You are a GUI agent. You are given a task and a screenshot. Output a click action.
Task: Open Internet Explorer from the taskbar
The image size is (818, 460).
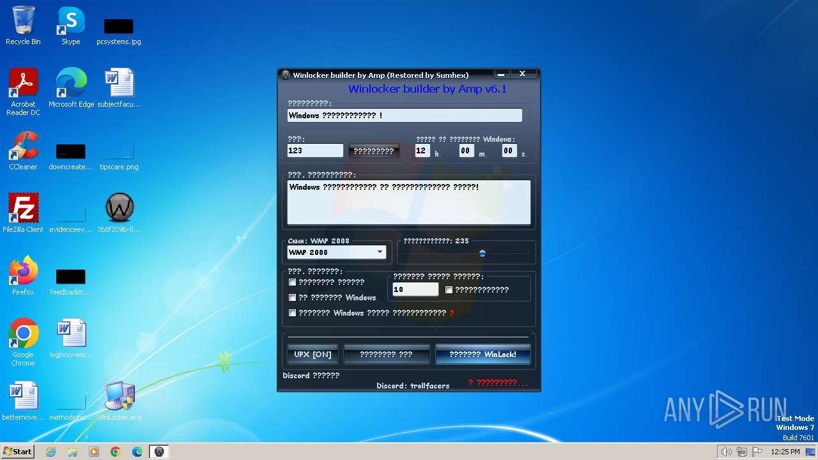51,452
